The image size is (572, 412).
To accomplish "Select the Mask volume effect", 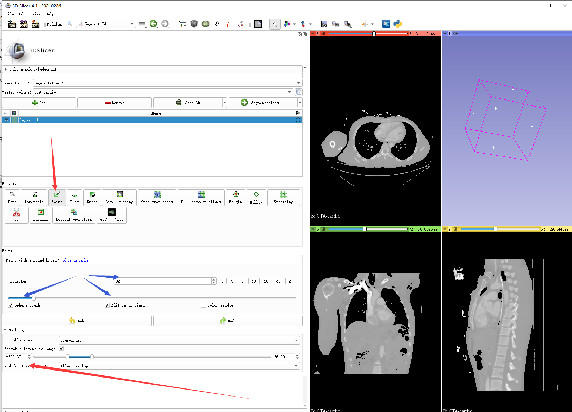I will (111, 215).
